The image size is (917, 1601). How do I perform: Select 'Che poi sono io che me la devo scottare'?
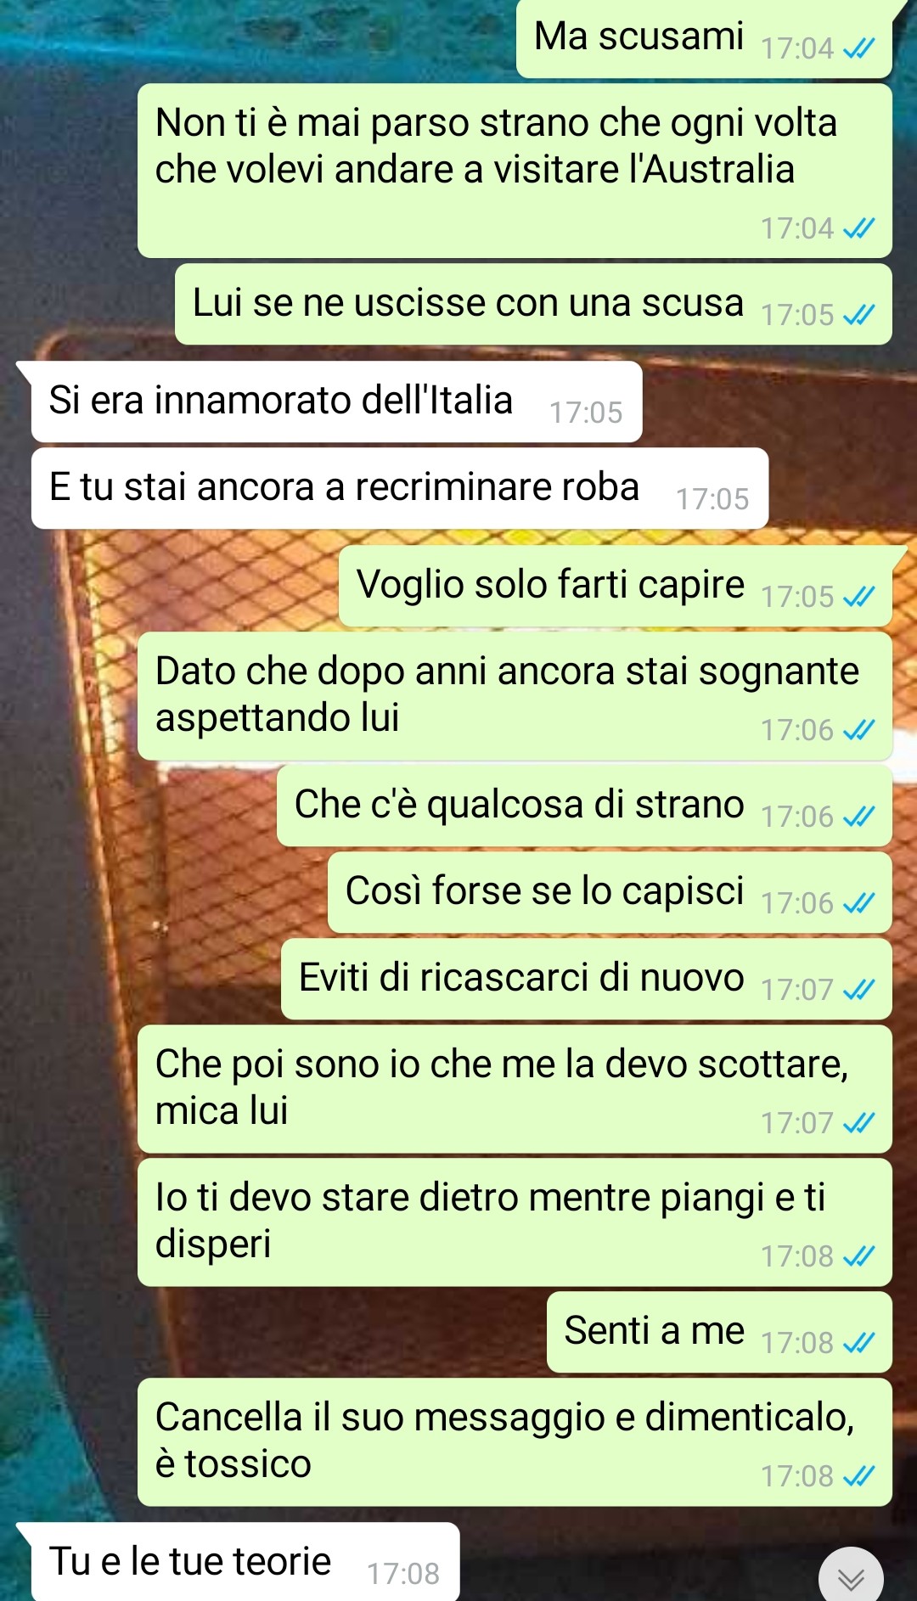tap(515, 1089)
